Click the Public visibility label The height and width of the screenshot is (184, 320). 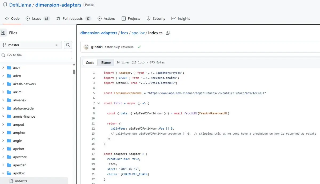click(x=89, y=5)
